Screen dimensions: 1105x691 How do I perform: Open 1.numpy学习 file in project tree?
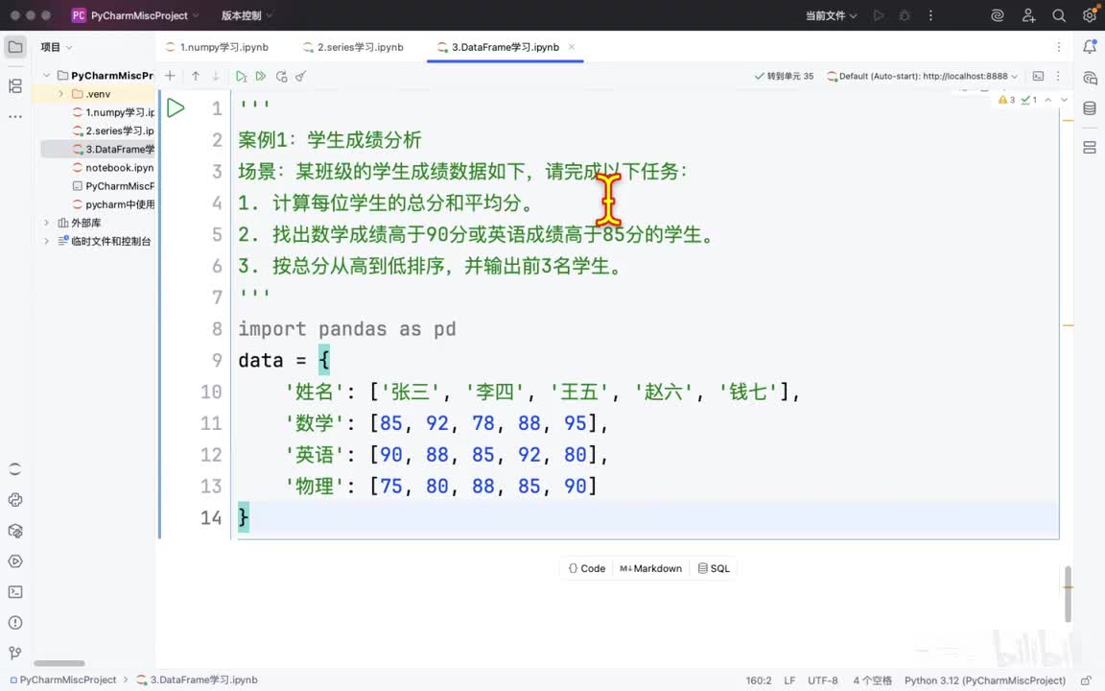coord(113,112)
